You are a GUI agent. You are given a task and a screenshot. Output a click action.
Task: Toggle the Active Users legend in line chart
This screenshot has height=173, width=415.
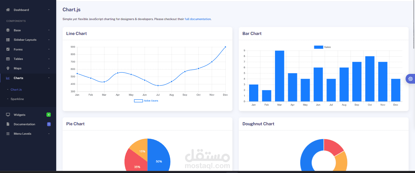pos(146,101)
